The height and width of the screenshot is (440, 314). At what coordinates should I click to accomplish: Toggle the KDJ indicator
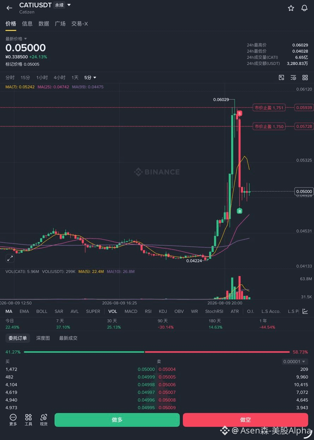pos(163,312)
